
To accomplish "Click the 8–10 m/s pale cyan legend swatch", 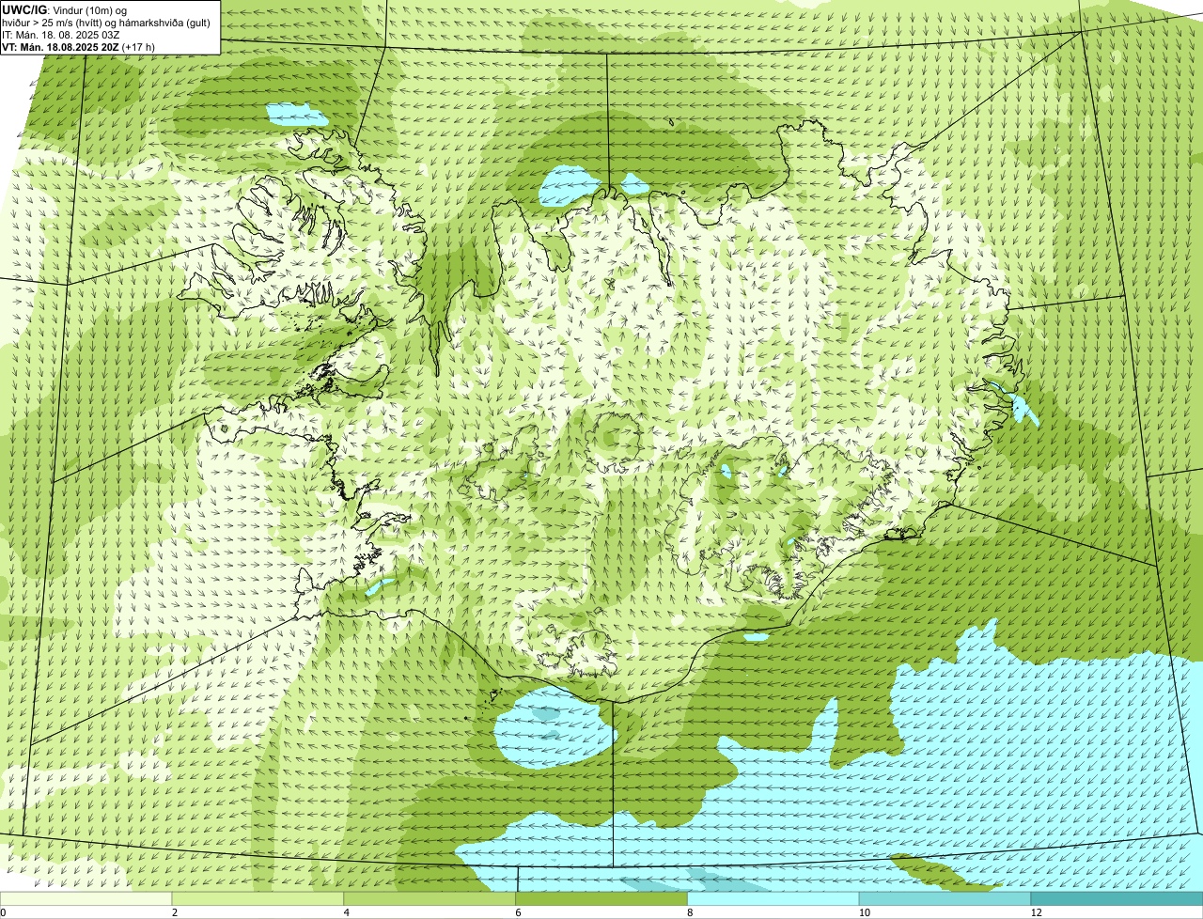I will click(x=773, y=899).
